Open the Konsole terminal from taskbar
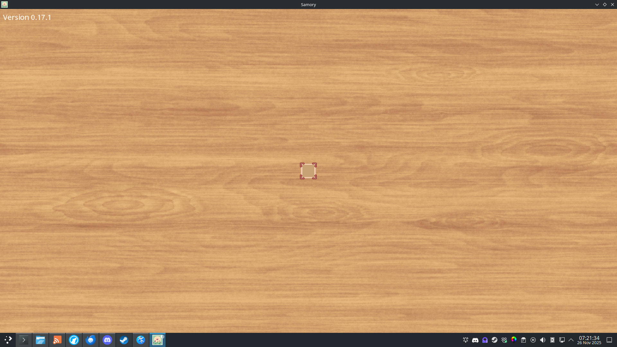This screenshot has width=617, height=347. (x=24, y=340)
